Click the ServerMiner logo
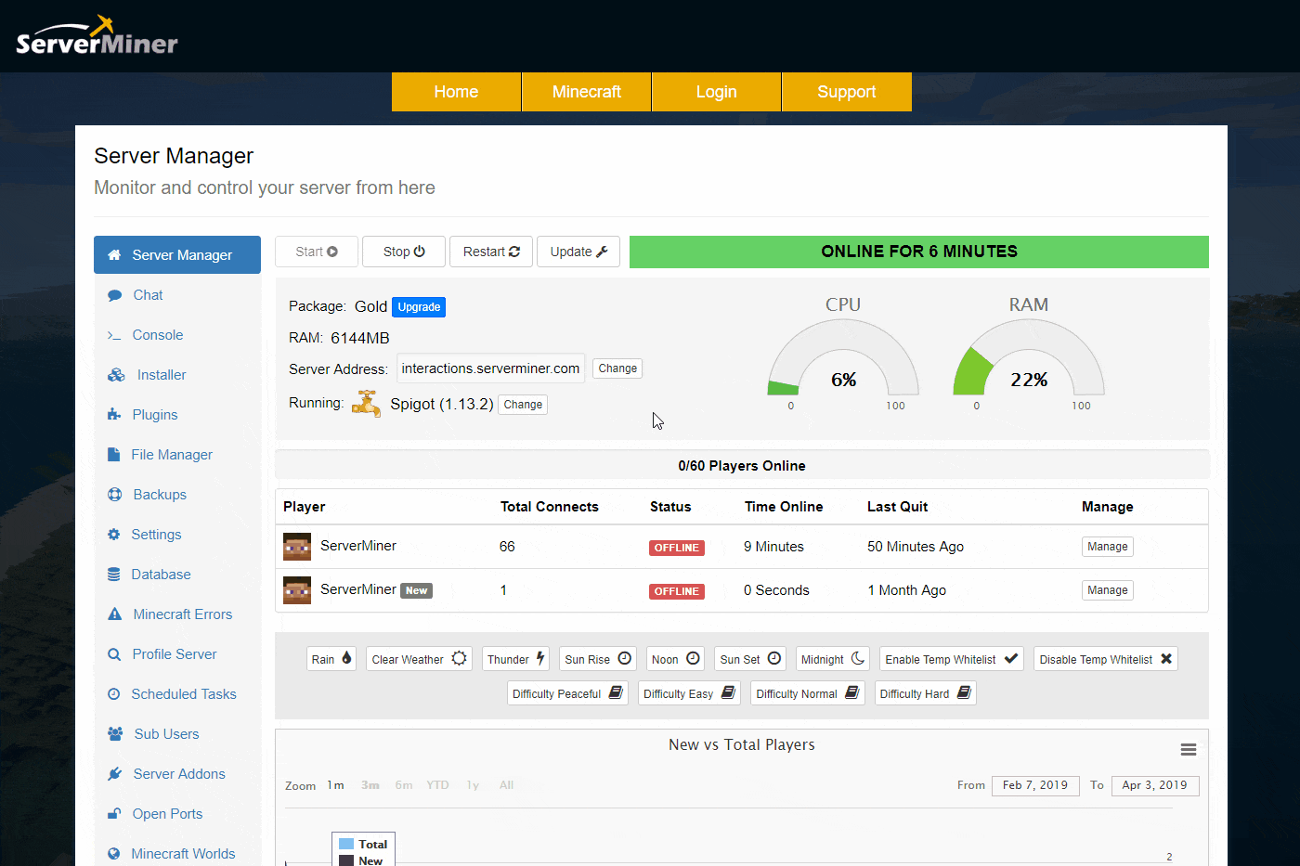 tap(97, 36)
